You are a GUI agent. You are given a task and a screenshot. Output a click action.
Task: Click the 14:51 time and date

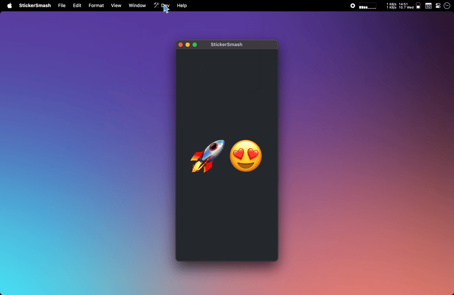(406, 6)
